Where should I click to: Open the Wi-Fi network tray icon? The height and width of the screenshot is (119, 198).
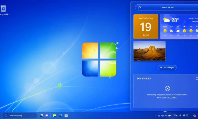point(166,116)
